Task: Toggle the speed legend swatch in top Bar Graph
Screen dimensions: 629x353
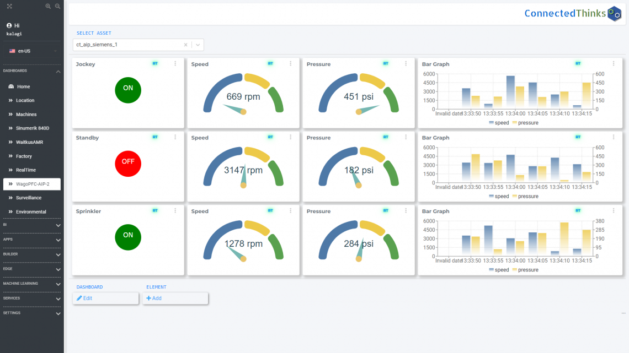Action: [x=492, y=123]
